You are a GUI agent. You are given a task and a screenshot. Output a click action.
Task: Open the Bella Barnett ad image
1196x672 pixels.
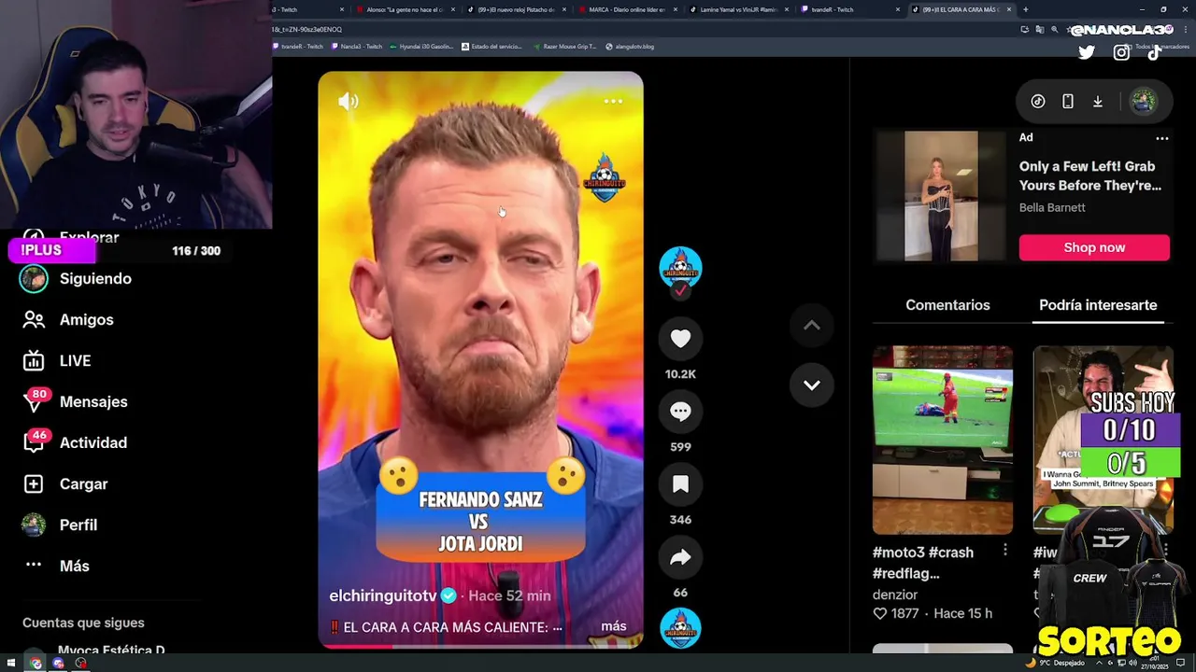pos(941,196)
